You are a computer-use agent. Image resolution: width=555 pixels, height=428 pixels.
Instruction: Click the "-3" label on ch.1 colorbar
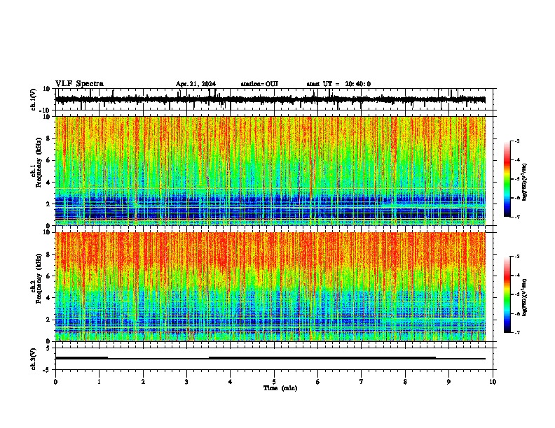[517, 141]
